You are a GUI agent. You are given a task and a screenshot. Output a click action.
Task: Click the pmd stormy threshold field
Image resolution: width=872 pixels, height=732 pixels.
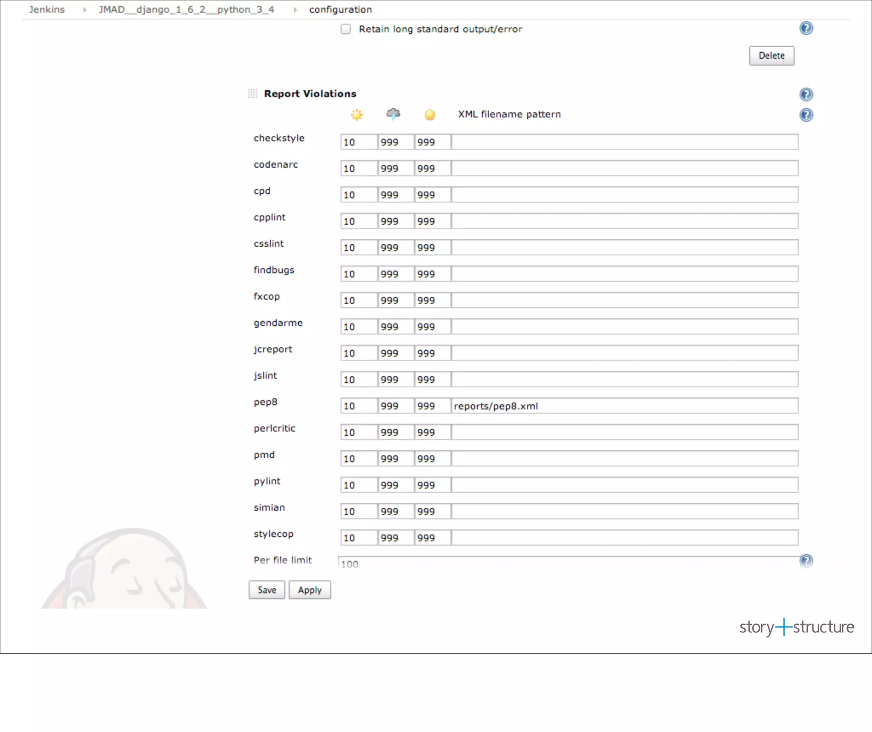point(396,459)
